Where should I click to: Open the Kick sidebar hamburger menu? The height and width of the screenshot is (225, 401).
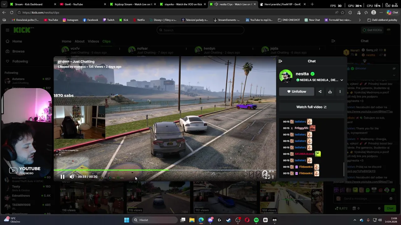7,30
